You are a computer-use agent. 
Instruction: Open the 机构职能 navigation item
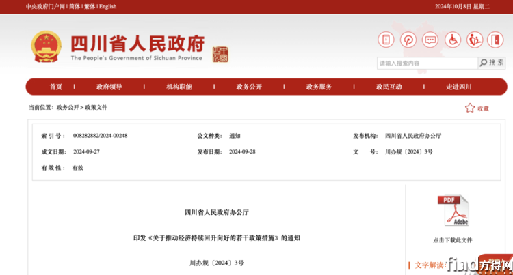click(x=179, y=87)
